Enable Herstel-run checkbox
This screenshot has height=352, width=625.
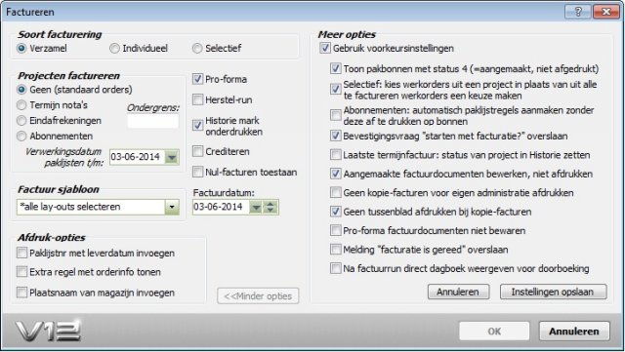(x=197, y=99)
